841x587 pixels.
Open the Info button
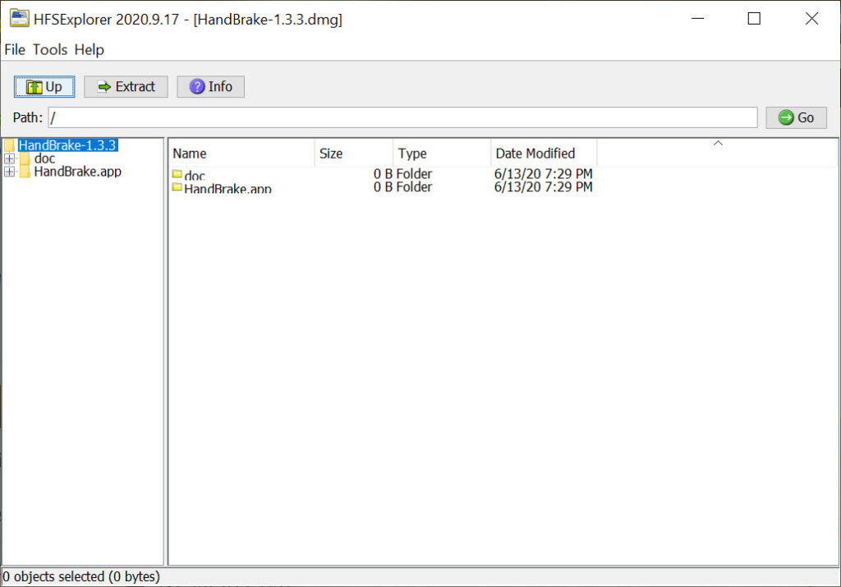point(211,87)
